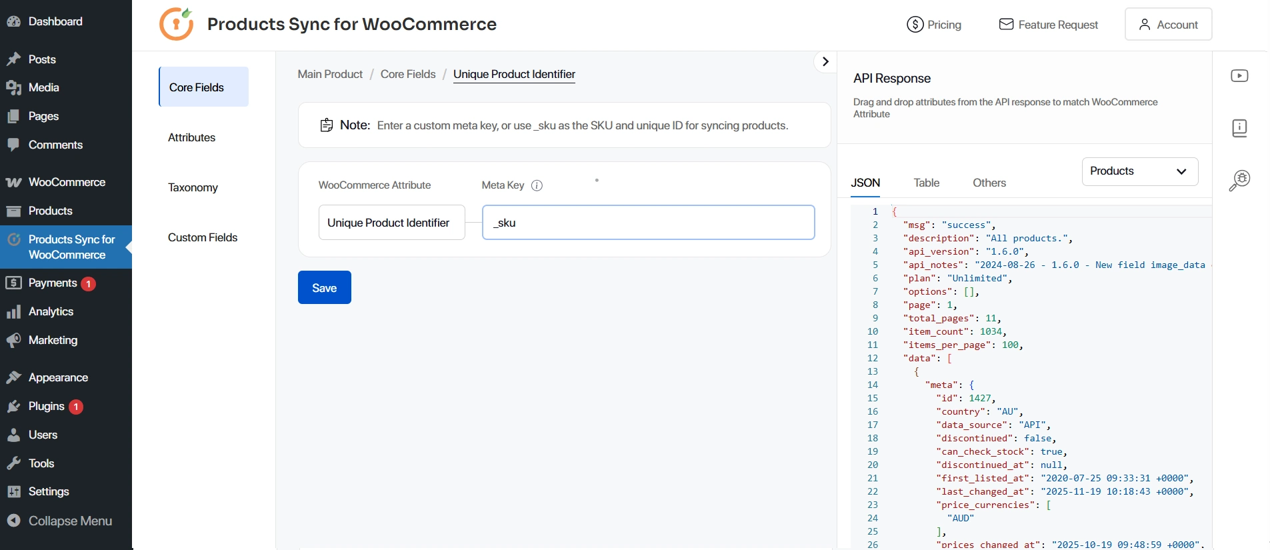Click the Analytics bar chart icon
The height and width of the screenshot is (550, 1270).
point(13,312)
